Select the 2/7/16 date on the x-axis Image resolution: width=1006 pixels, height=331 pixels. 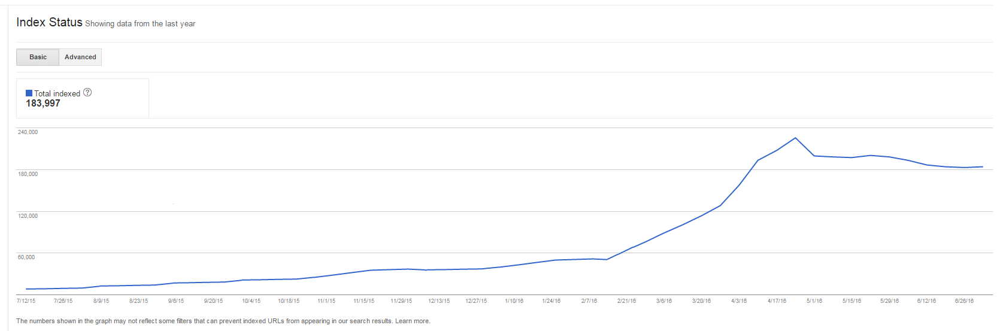point(589,301)
